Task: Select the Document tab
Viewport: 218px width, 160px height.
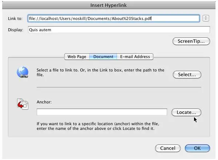Action: pos(103,57)
